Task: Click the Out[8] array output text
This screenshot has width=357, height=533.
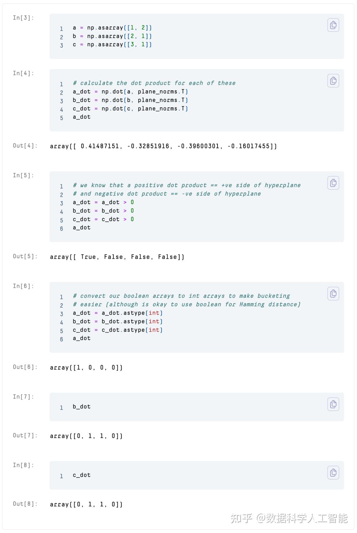Action: click(86, 504)
